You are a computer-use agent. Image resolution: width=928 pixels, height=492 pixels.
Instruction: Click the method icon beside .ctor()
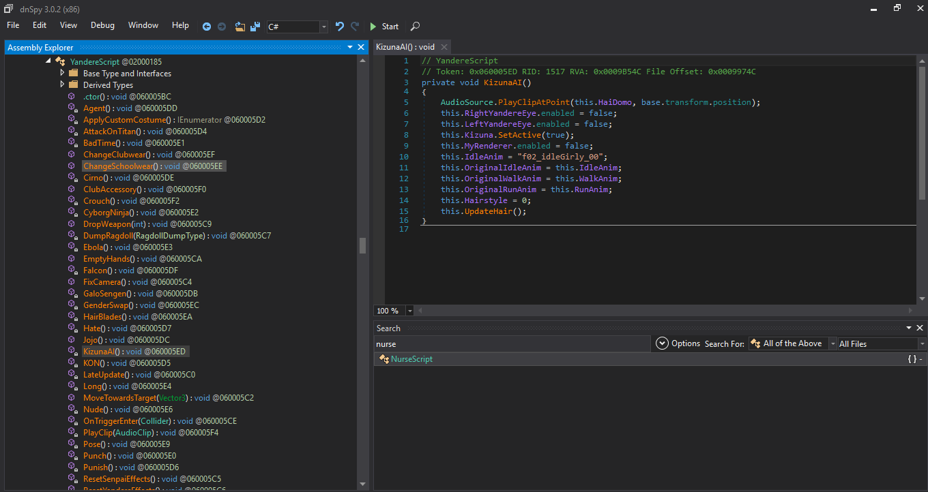coord(72,97)
